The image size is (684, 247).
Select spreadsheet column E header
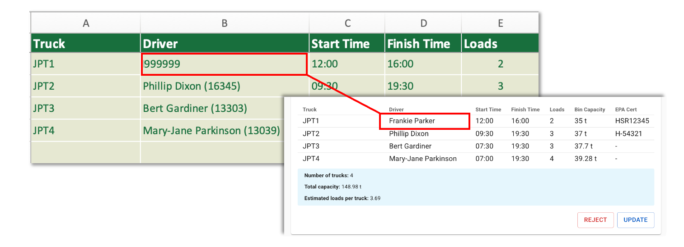(500, 23)
